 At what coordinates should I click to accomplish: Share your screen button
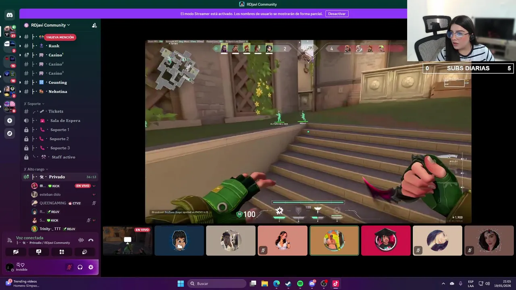point(39,252)
